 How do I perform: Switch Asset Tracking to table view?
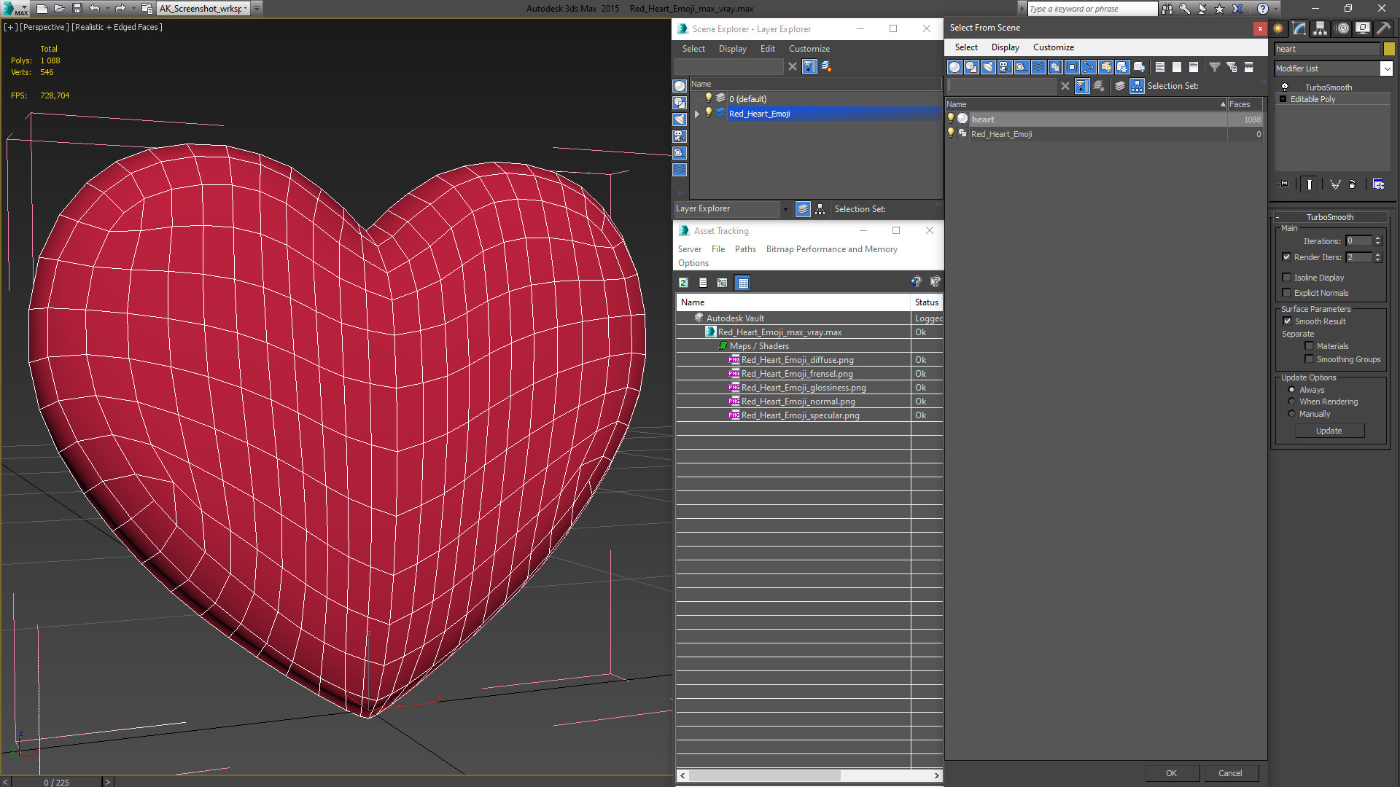click(x=742, y=283)
